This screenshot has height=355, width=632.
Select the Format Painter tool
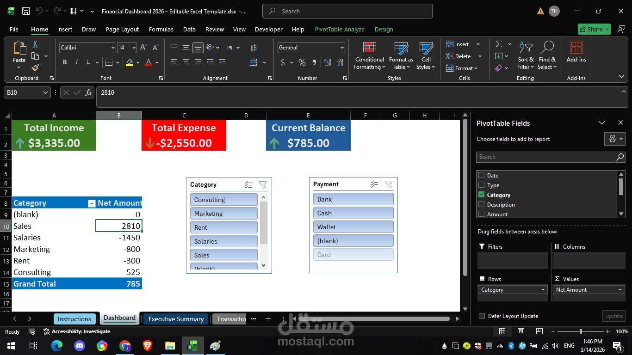click(35, 68)
